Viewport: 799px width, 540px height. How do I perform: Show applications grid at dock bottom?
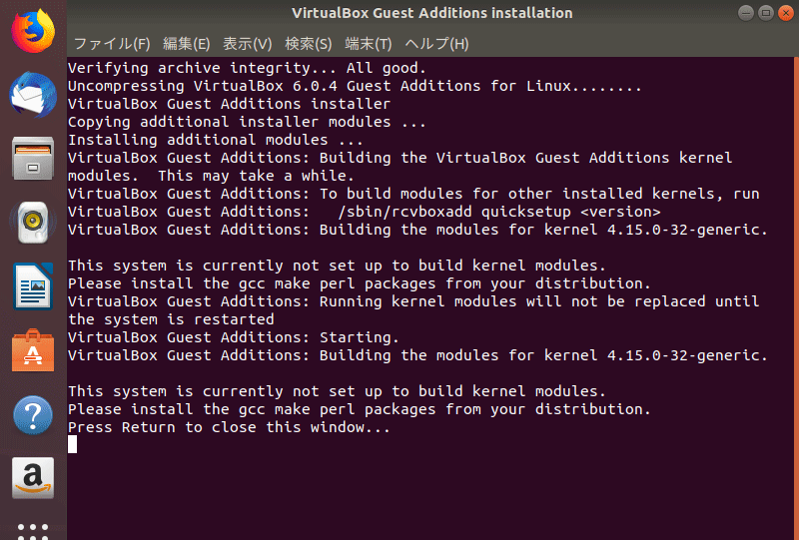(x=33, y=531)
